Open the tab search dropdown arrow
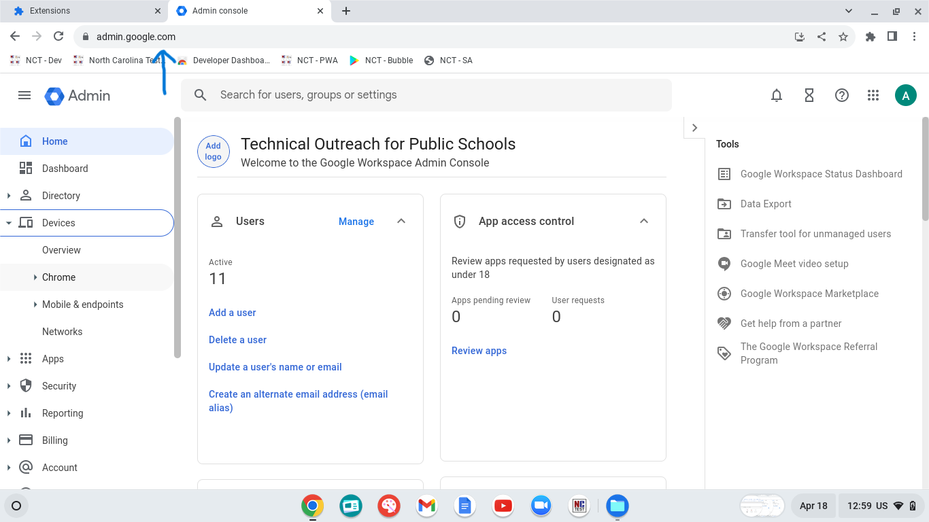The width and height of the screenshot is (929, 522). click(849, 11)
